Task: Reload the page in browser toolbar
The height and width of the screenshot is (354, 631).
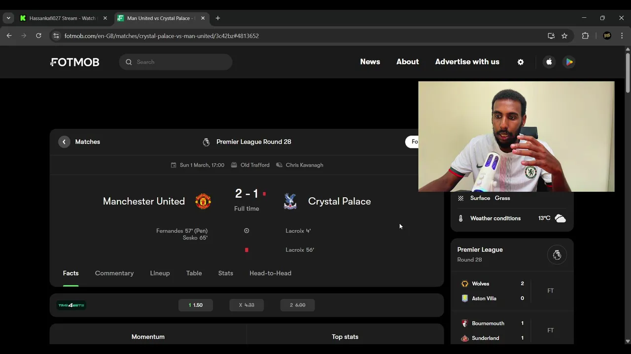Action: (38, 36)
